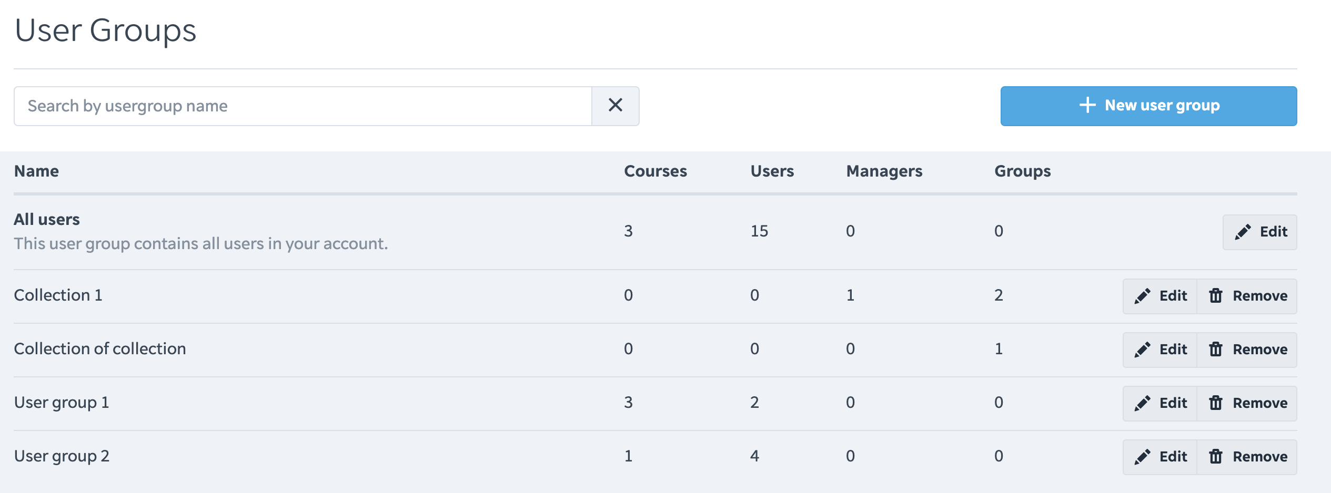Click the X icon to clear the search field
This screenshot has width=1331, height=493.
tap(616, 105)
